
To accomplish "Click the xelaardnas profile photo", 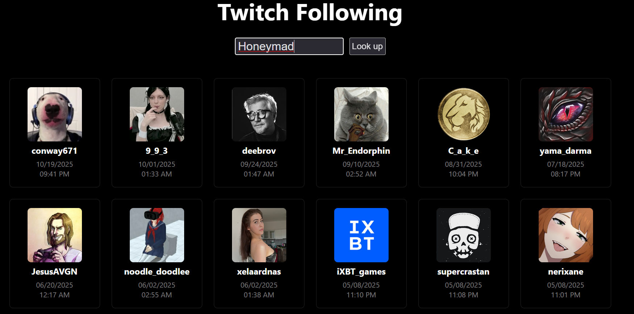I will [259, 235].
